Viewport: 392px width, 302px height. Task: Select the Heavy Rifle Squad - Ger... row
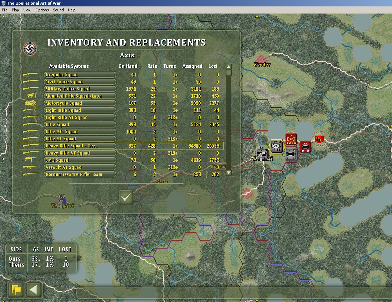tap(121, 146)
